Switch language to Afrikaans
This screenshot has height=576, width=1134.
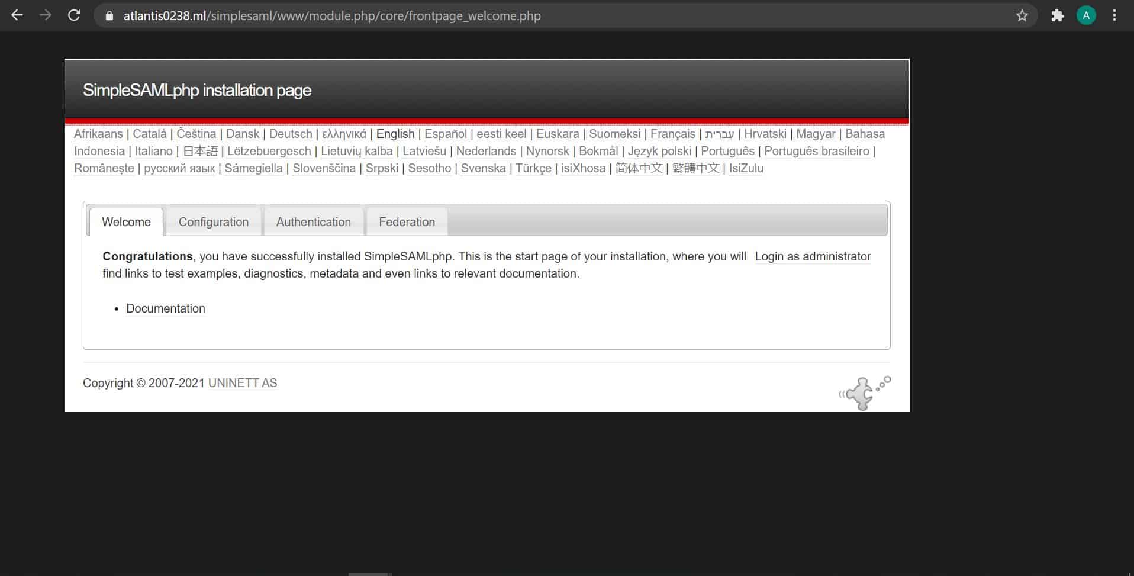pos(98,134)
